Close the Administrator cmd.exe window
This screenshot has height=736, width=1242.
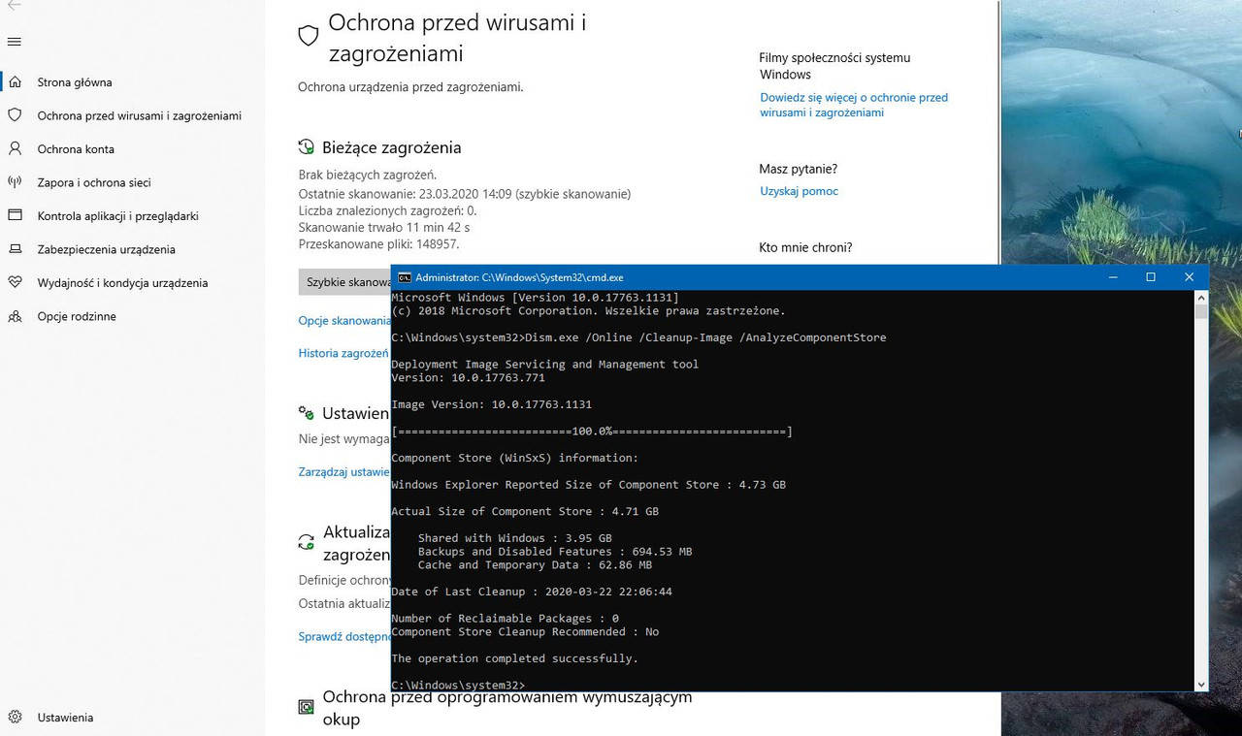tap(1190, 277)
